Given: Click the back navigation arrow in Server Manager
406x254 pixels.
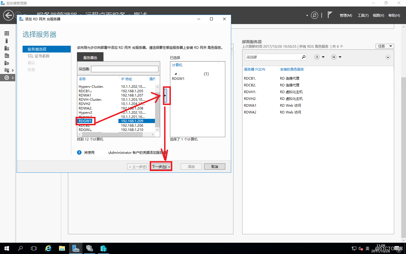Looking at the screenshot, I should 8,15.
